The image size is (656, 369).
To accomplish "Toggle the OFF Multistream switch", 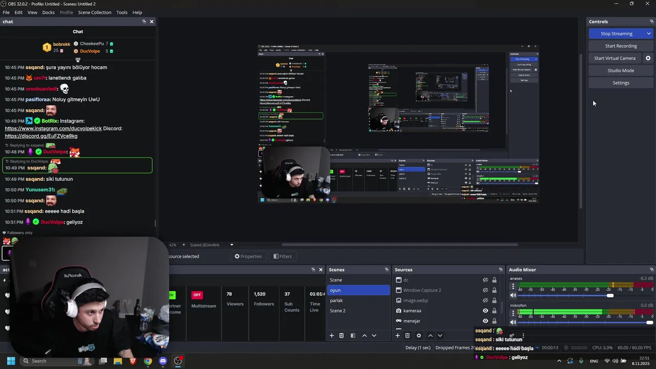I will (x=197, y=295).
